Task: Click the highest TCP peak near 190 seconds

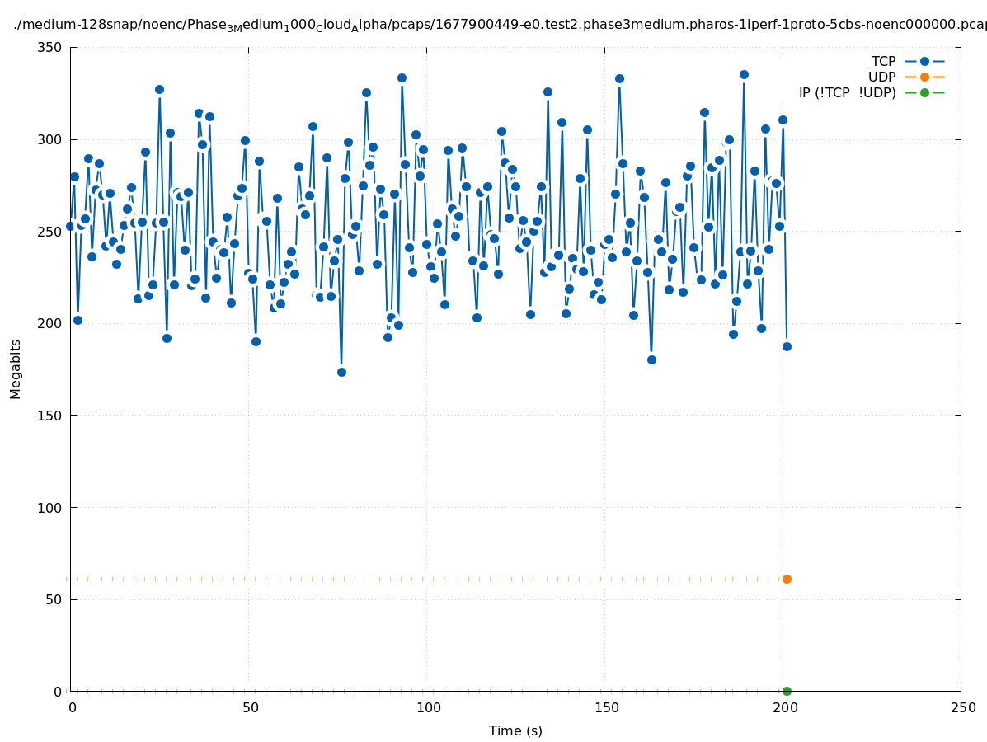Action: (744, 74)
